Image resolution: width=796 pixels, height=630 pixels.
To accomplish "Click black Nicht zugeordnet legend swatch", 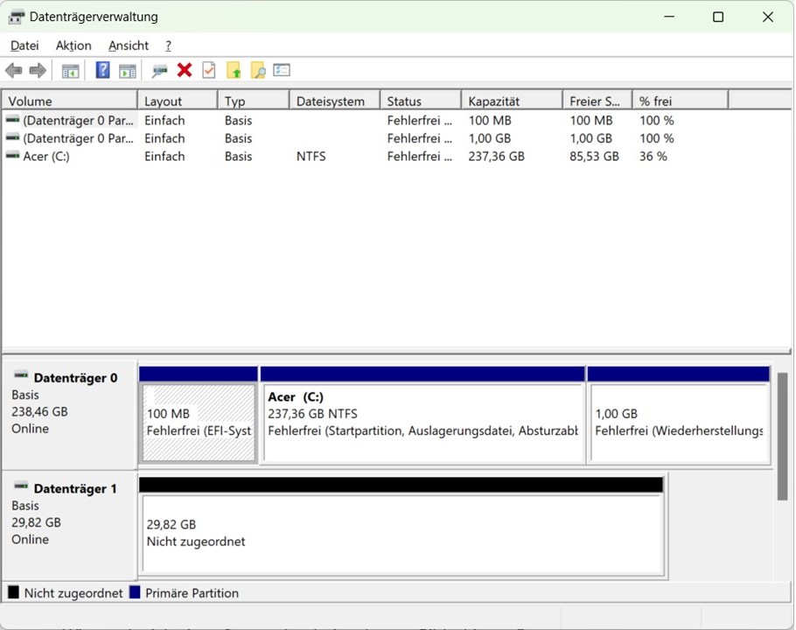I will click(x=13, y=592).
